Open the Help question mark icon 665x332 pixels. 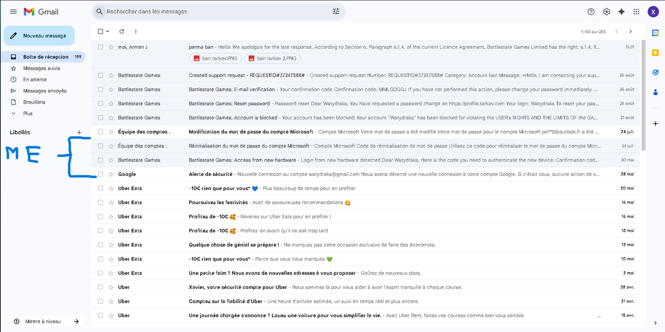click(x=591, y=12)
